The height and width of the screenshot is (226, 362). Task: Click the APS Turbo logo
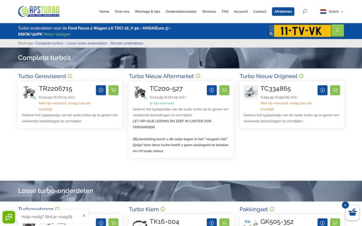[39, 11]
